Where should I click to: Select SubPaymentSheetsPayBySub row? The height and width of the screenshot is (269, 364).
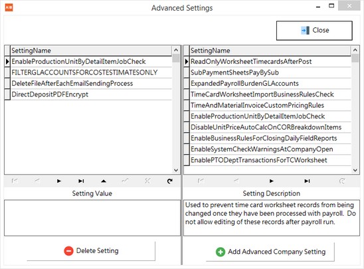pyautogui.click(x=270, y=72)
